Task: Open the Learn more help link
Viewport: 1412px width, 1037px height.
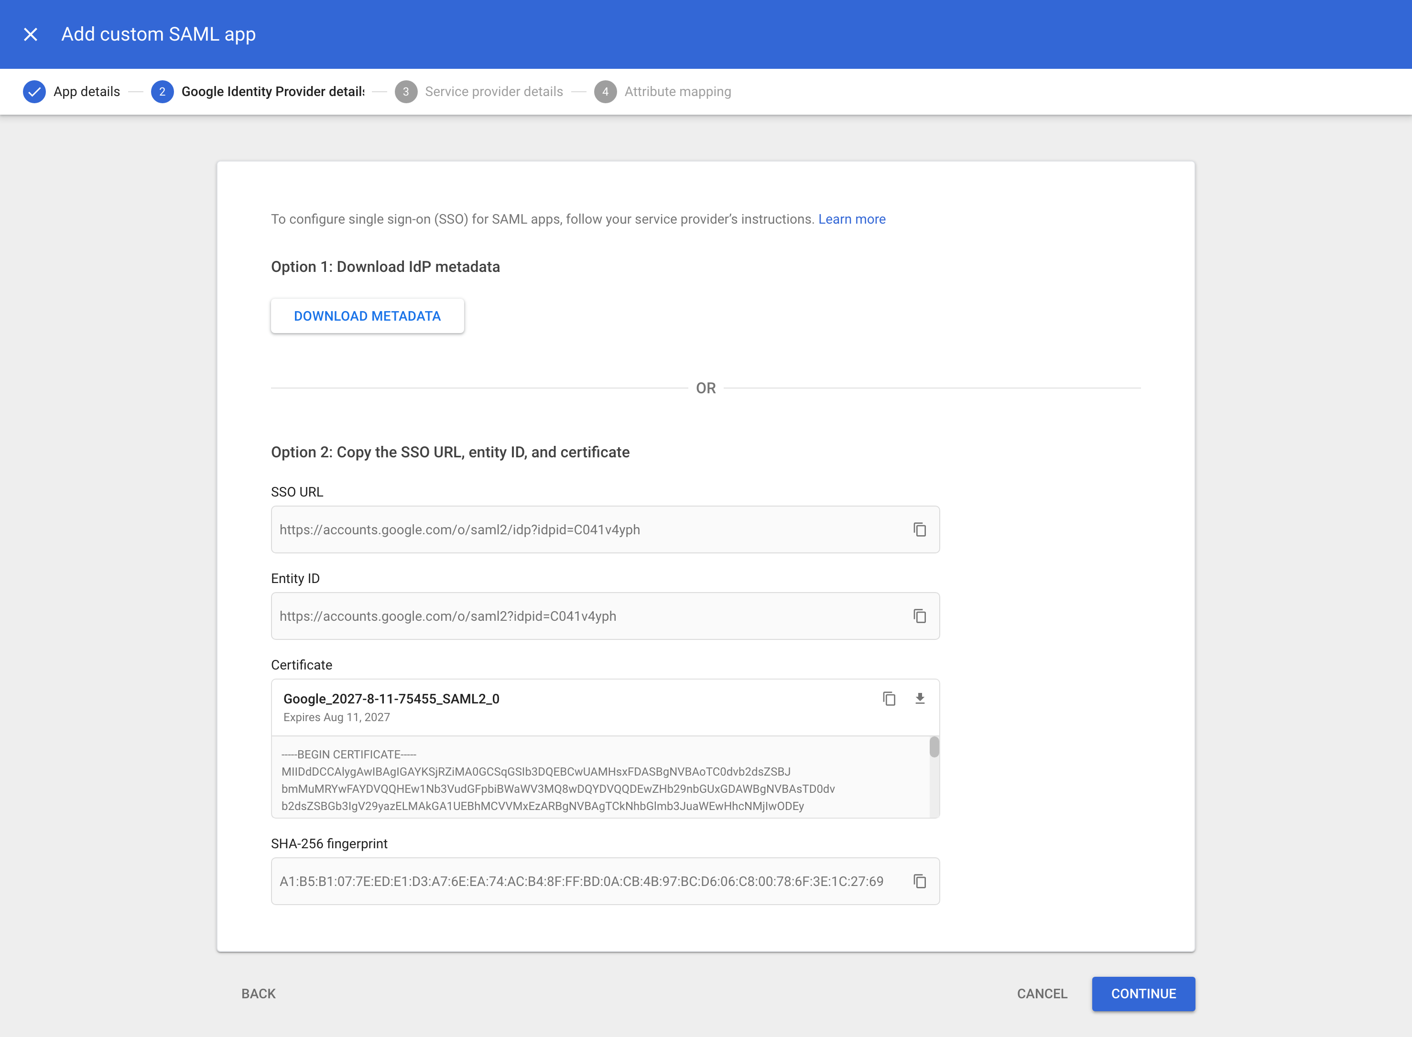Action: click(851, 218)
